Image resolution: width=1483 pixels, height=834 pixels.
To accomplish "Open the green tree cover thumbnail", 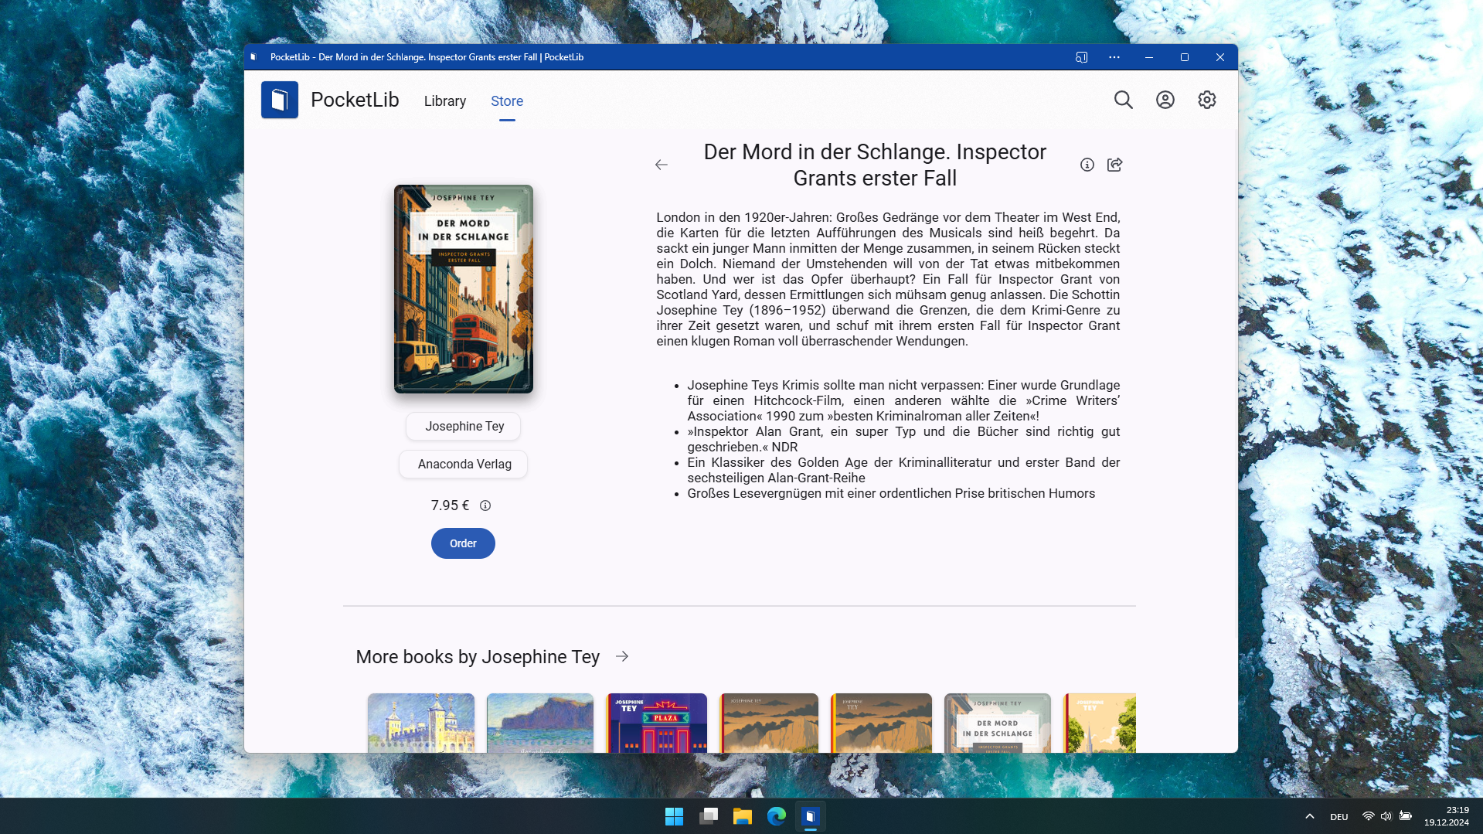I will click(x=1100, y=723).
